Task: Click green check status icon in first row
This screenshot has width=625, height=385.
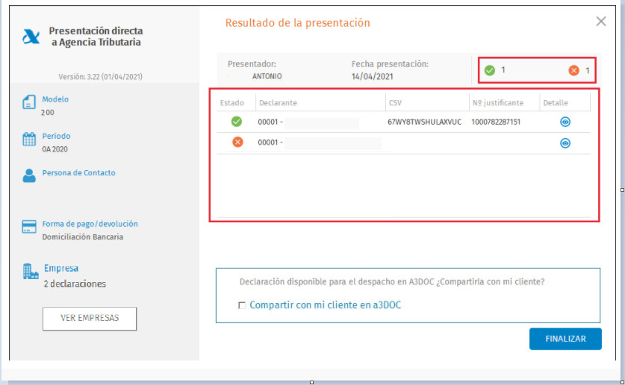Action: tap(237, 122)
